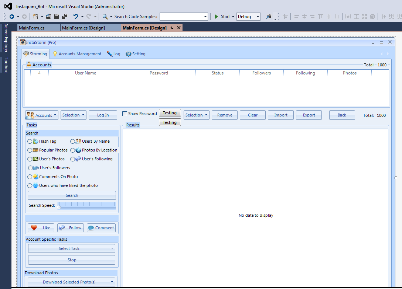
Task: Select the Popular Photos radio button
Action: pos(30,150)
